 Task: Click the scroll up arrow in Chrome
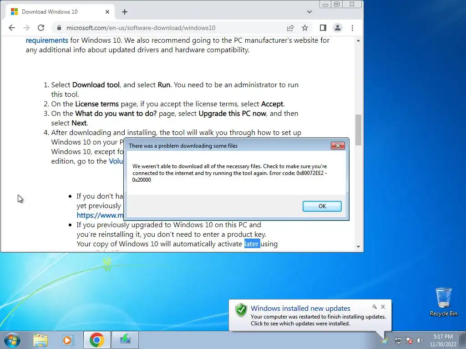coord(359,40)
